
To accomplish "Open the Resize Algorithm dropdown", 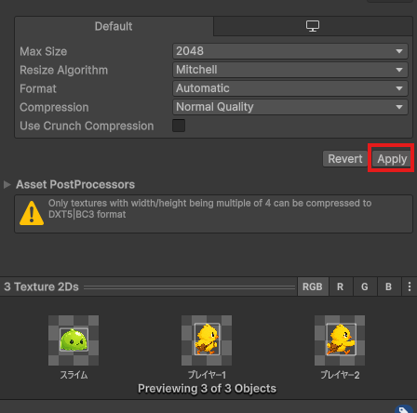I will click(290, 70).
